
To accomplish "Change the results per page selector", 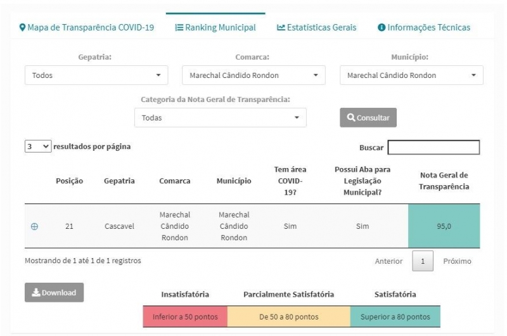I will [x=38, y=146].
